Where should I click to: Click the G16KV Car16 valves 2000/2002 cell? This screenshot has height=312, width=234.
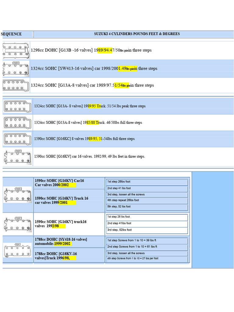pyautogui.click(x=69, y=183)
